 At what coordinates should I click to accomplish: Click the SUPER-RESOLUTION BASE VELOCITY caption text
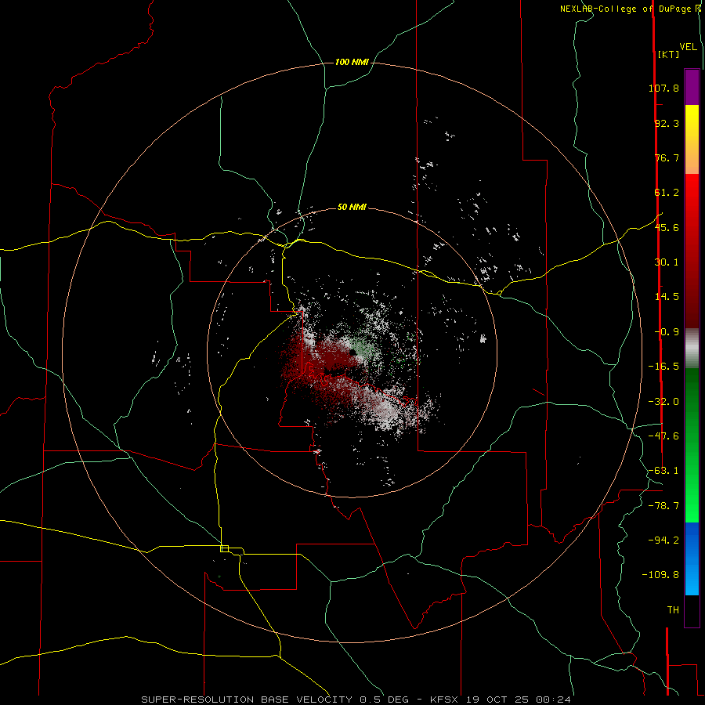coord(248,700)
